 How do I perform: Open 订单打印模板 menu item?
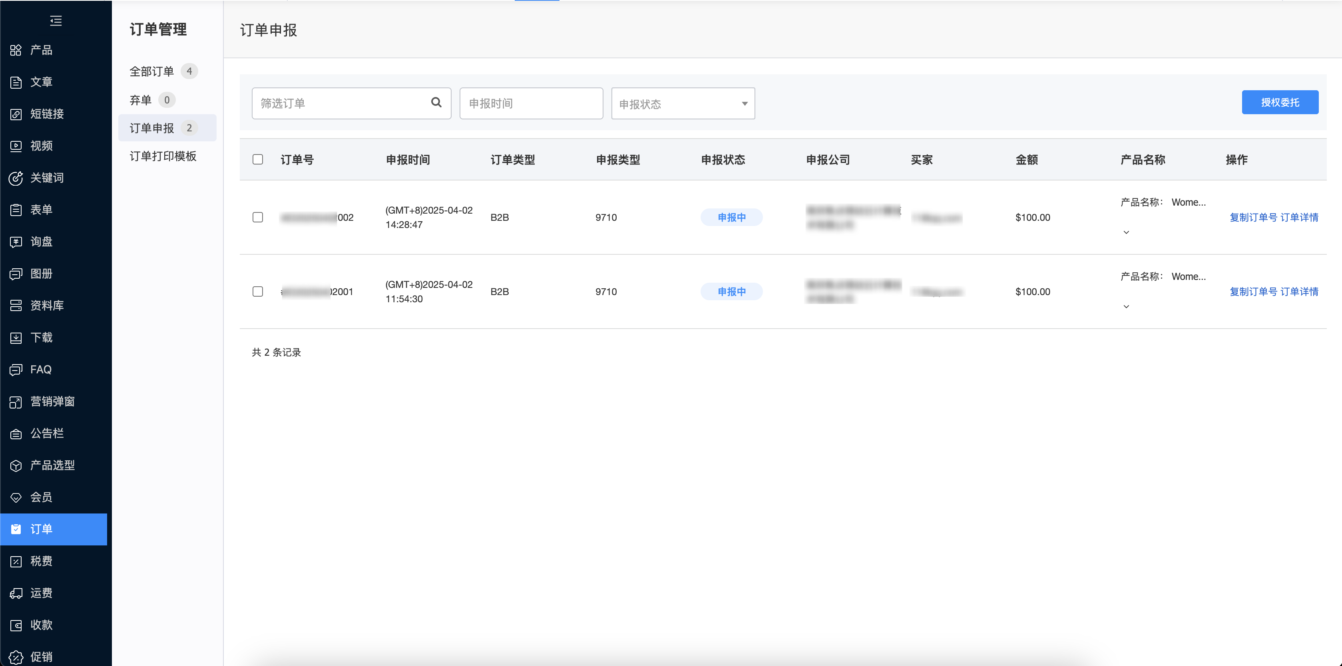click(163, 156)
